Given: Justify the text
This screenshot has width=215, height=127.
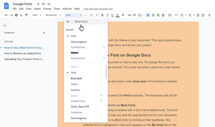Looking at the screenshot, I should [x=163, y=15].
